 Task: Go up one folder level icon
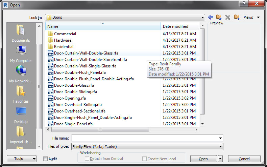(x=219, y=17)
